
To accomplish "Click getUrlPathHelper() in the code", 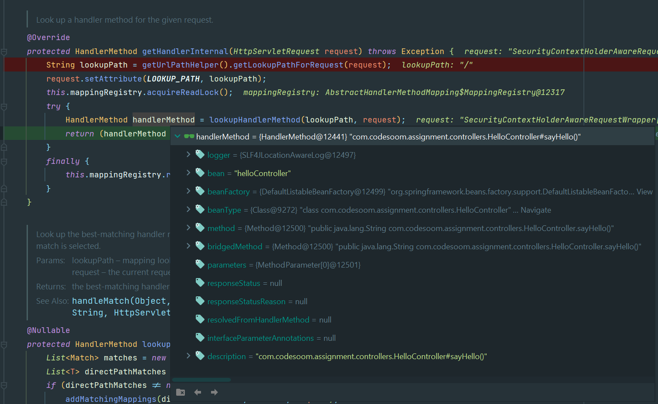I will [185, 65].
